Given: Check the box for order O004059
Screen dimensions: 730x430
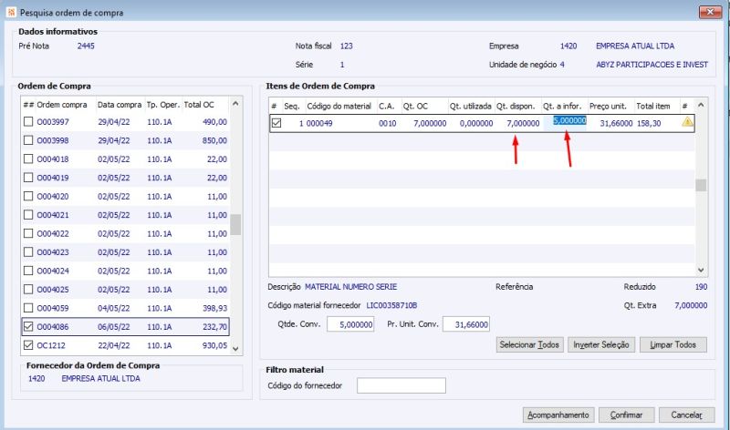Looking at the screenshot, I should point(28,308).
